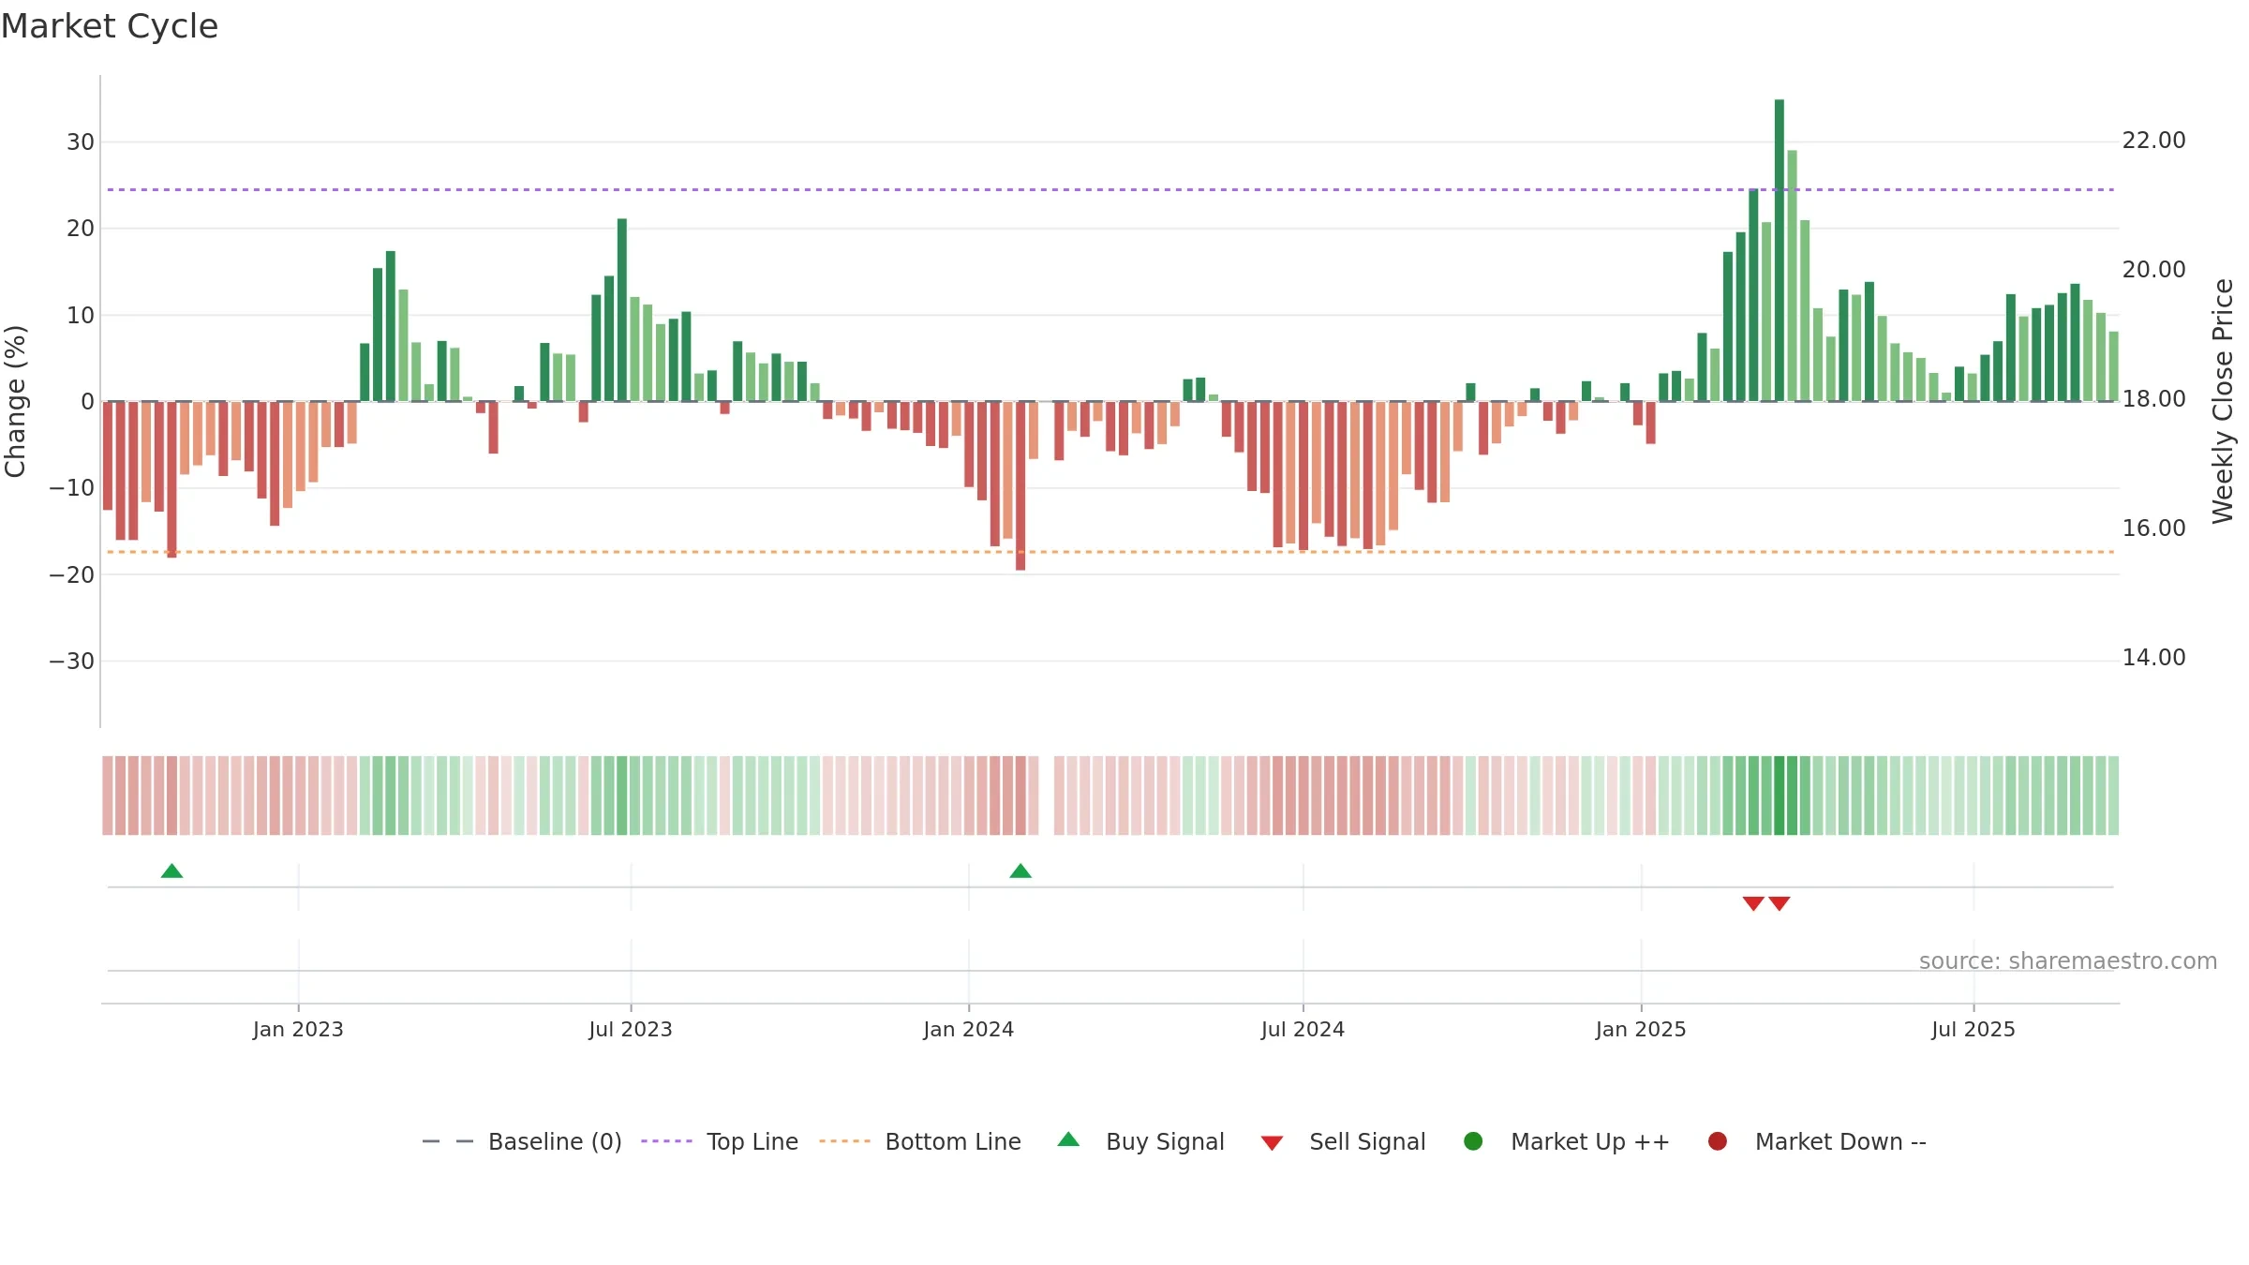
Task: Click the Market Cycle chart title
Action: click(110, 26)
